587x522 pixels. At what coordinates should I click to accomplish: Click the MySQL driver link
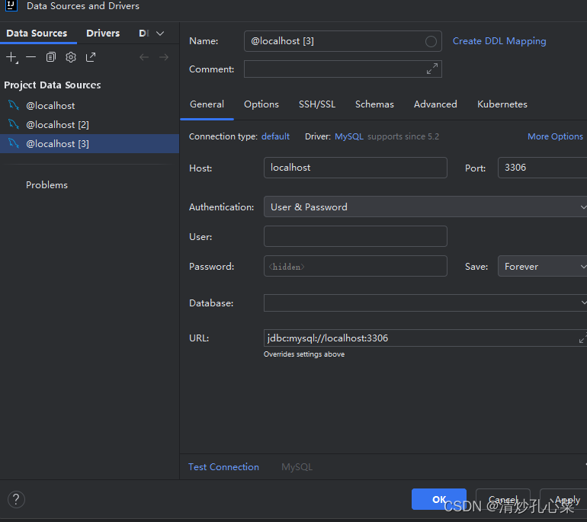pos(349,136)
